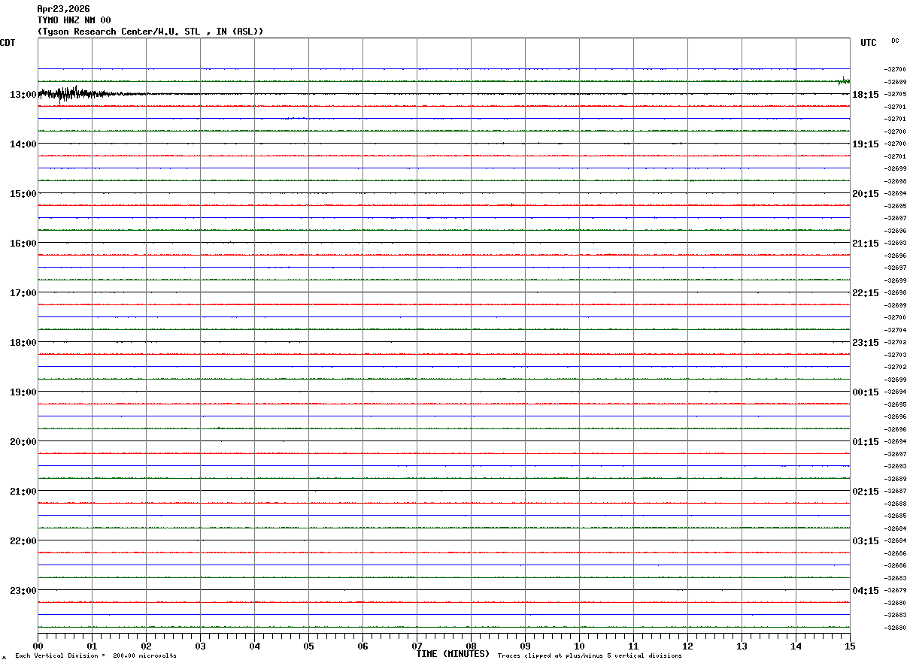Viewport: 910px width, 666px height.
Task: Select the DC value -32704
Action: 896,330
